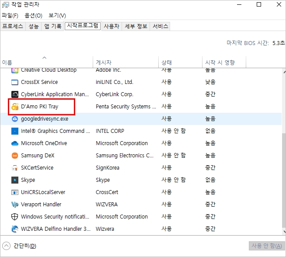Click the scrollbar down arrow
Viewport: 286px width, 257px height.
point(284,232)
